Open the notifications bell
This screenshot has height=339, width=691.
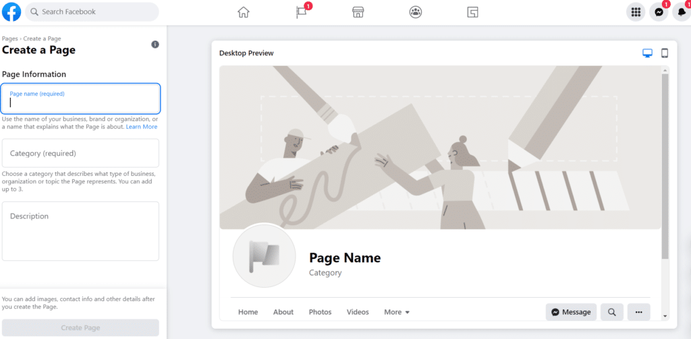[x=682, y=12]
